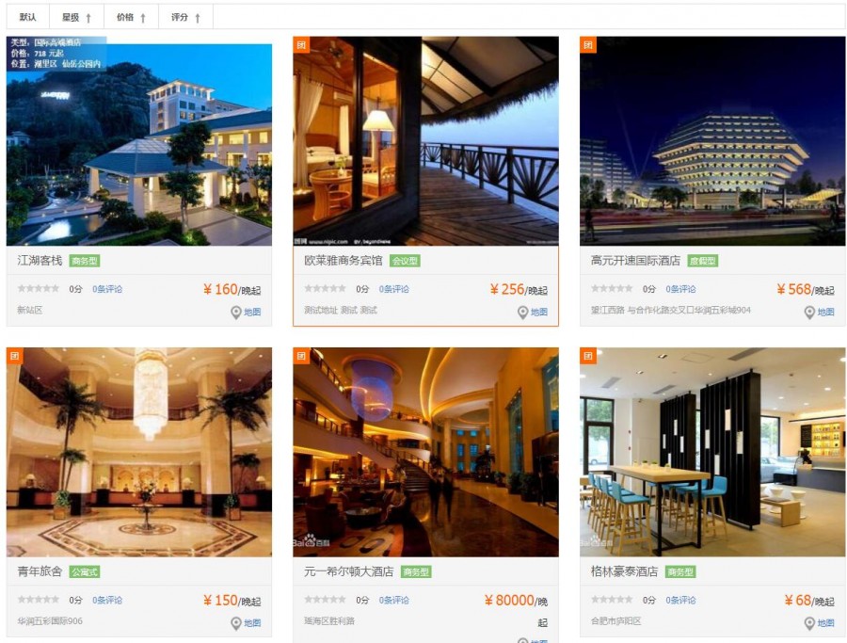
Task: Open the 高元开速国际酒店 title link
Action: (635, 261)
